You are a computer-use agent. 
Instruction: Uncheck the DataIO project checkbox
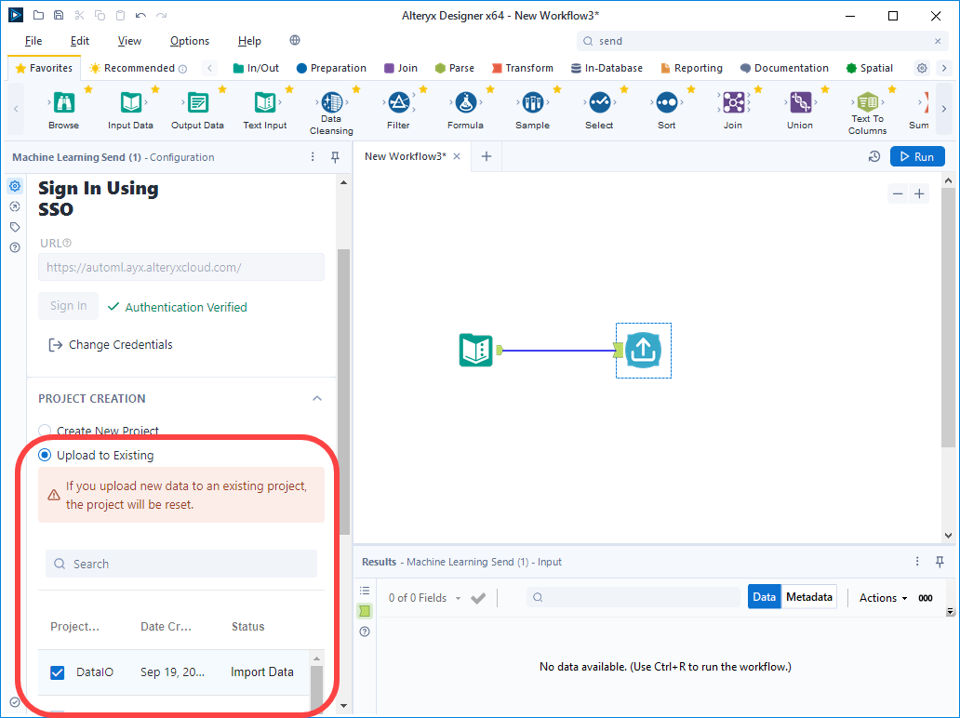click(58, 672)
